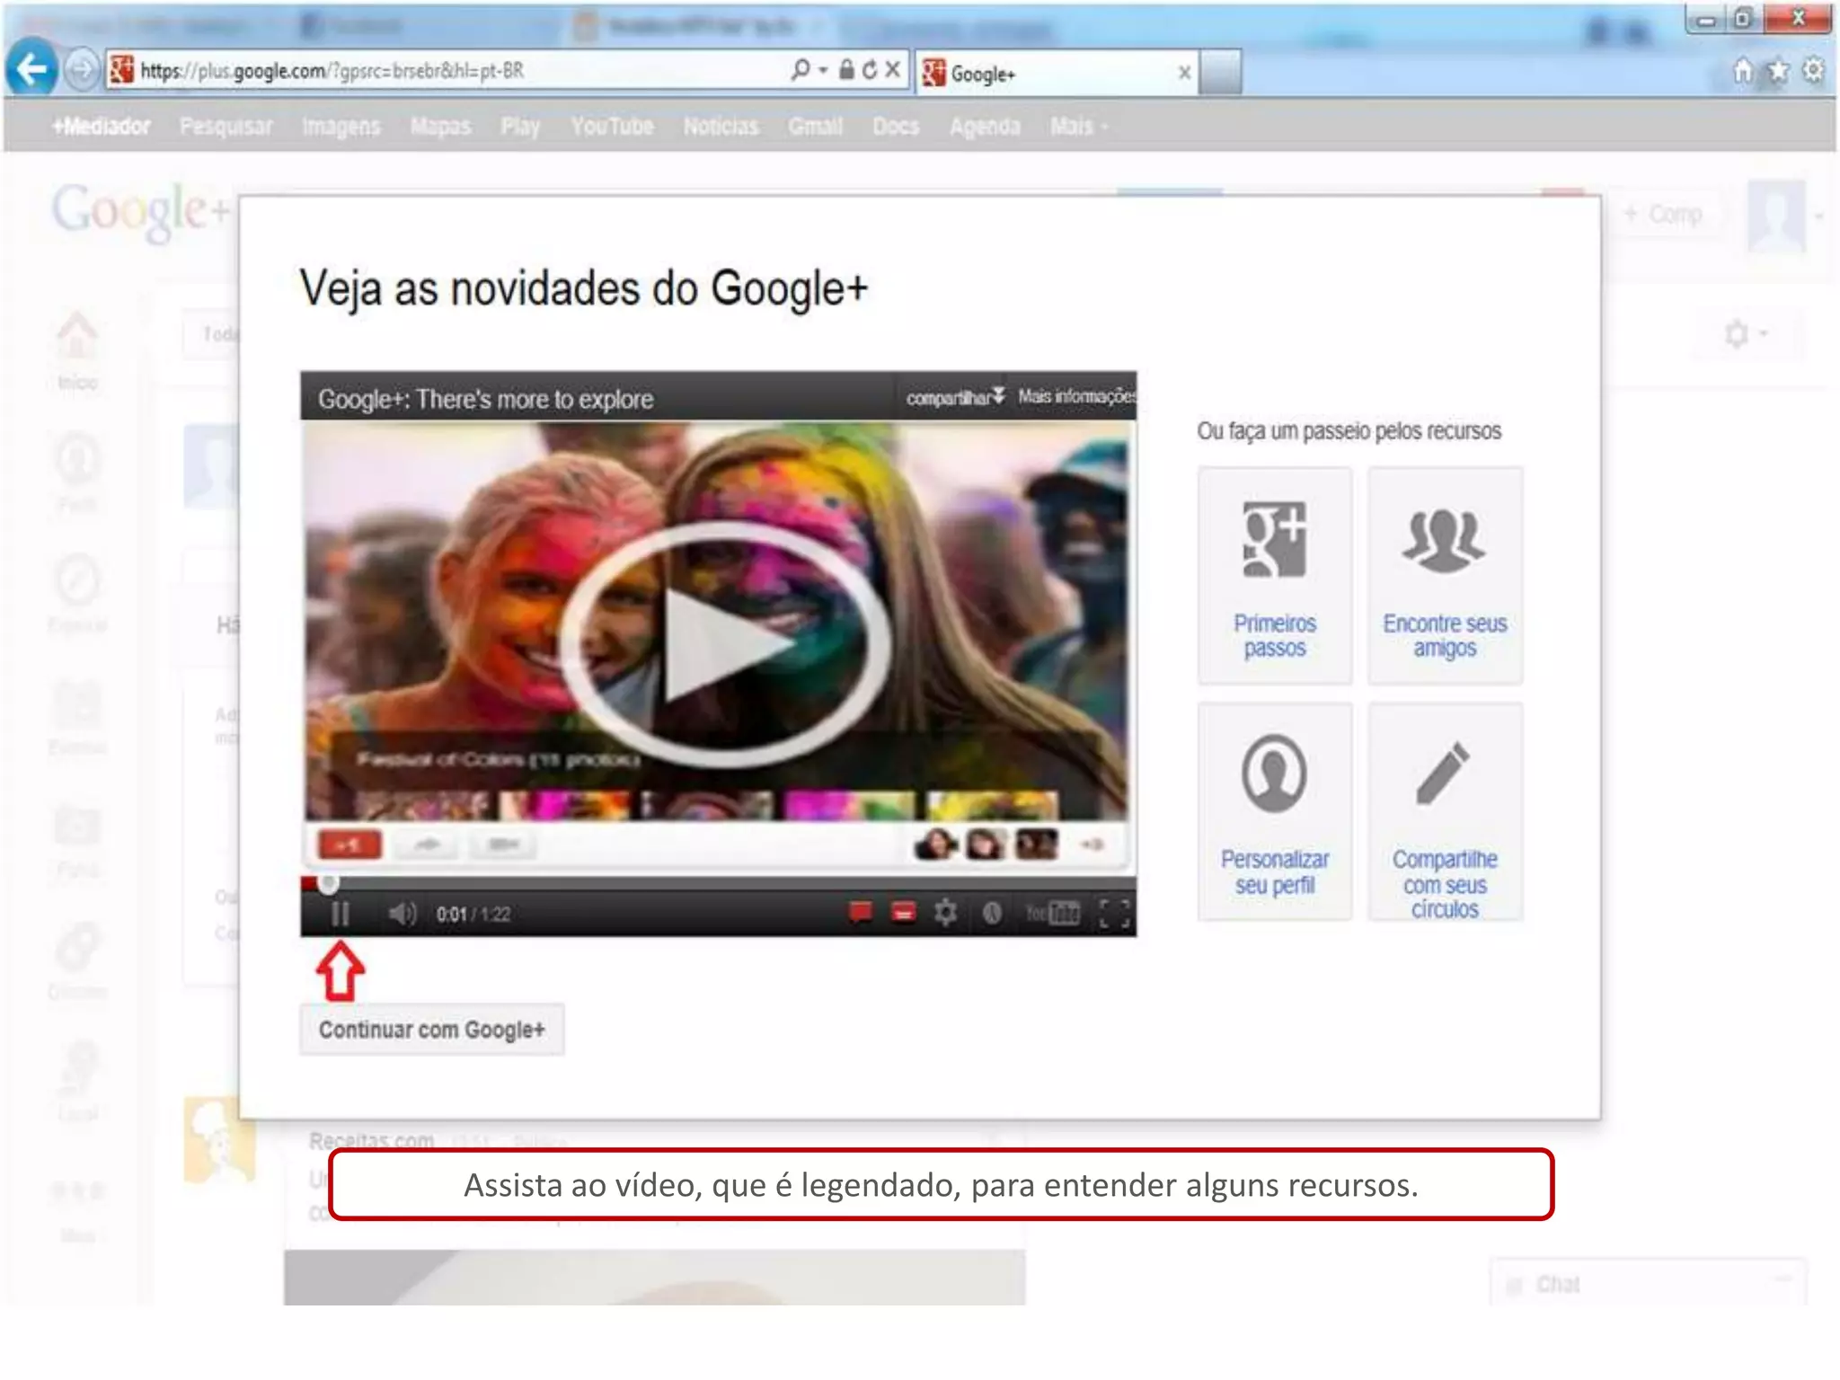Click Primeiros passos tile
This screenshot has height=1380, width=1840.
(1274, 575)
